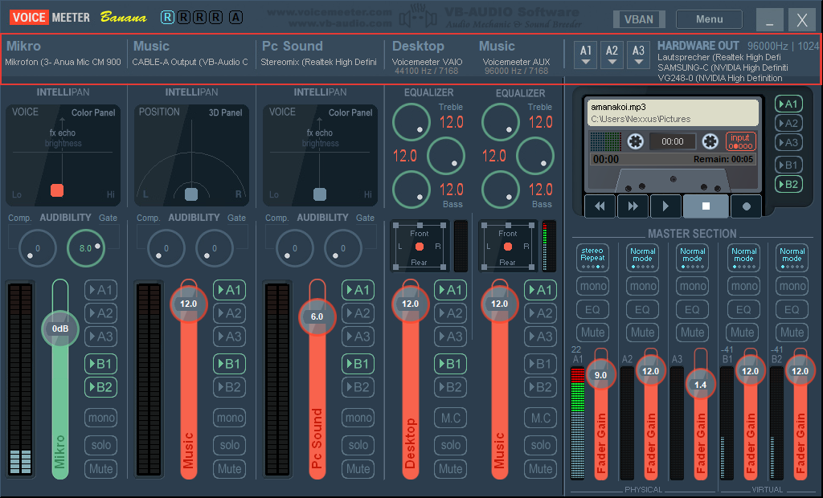Open the VBAN settings
Screen dimensions: 823x498
[x=639, y=19]
